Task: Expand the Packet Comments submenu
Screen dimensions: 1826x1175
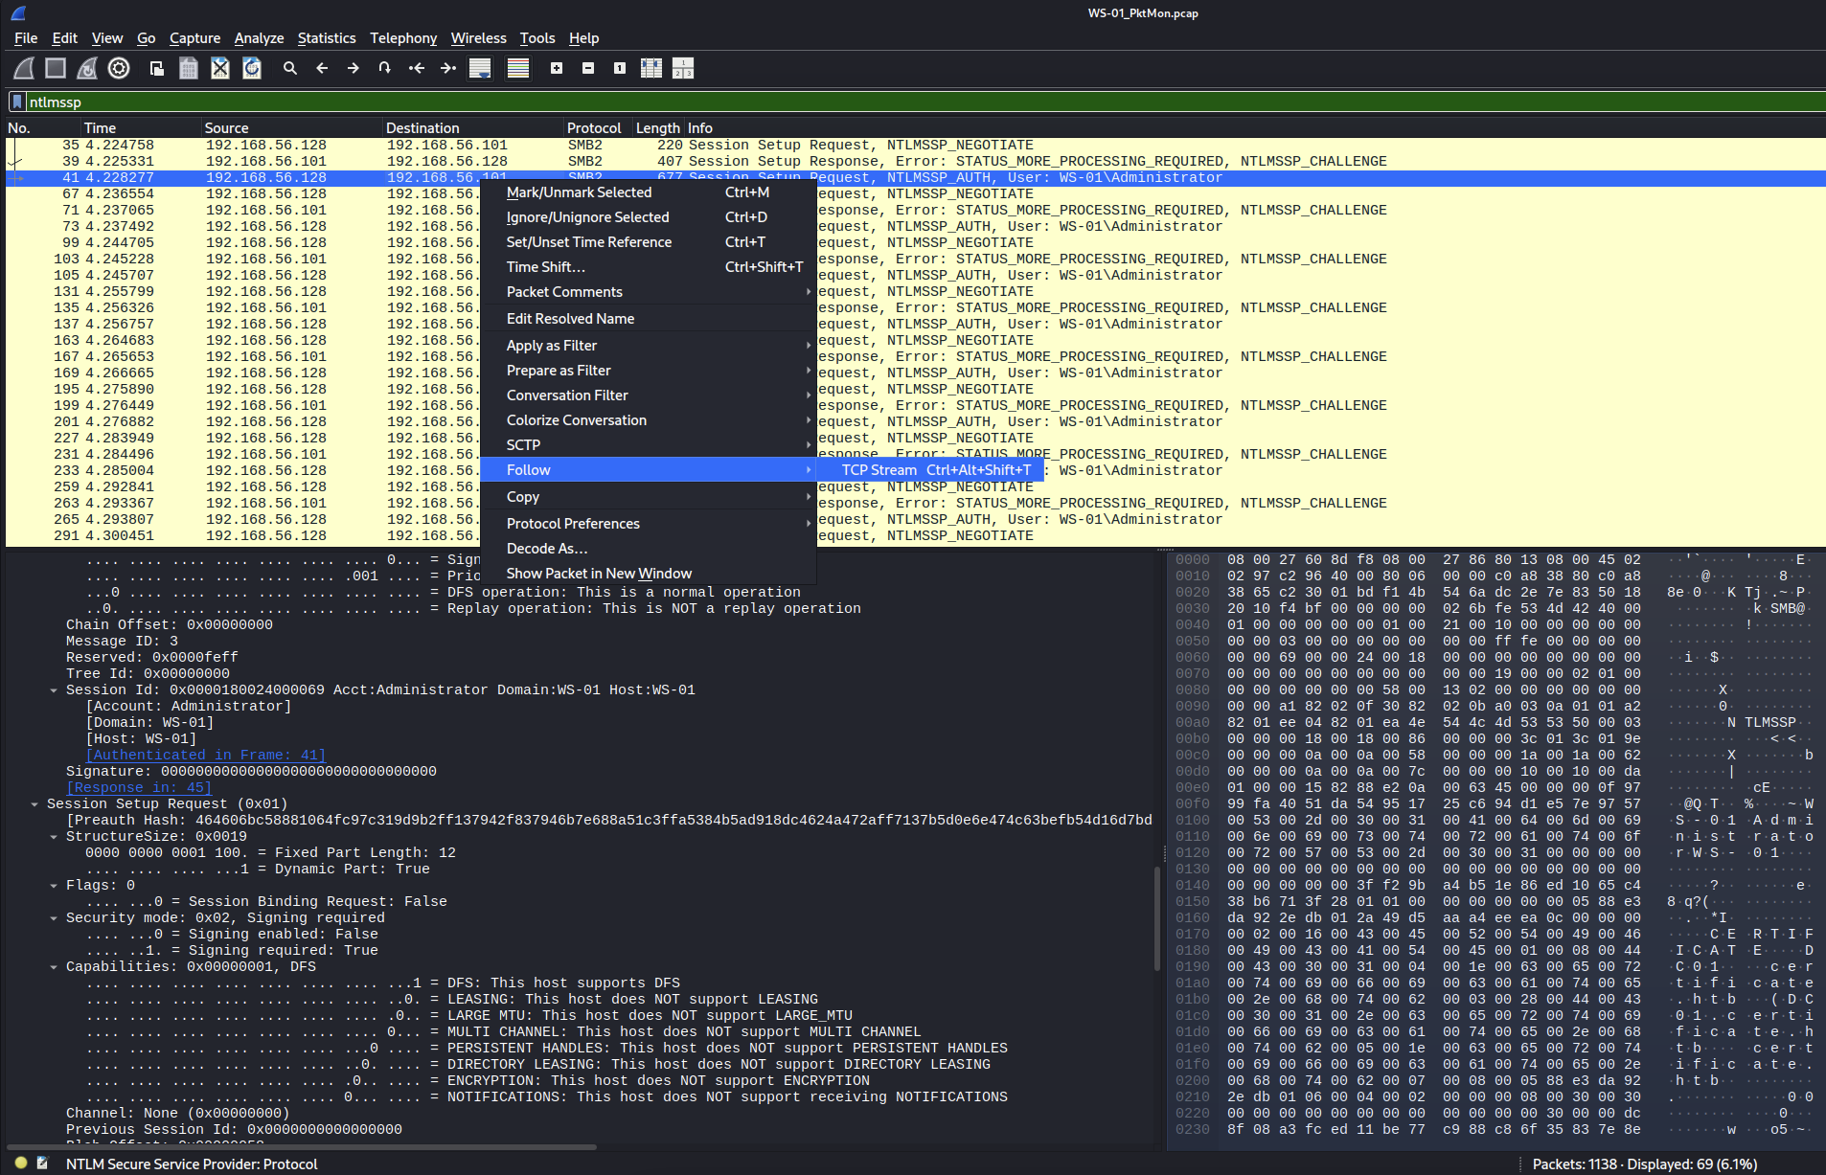Action: [648, 292]
